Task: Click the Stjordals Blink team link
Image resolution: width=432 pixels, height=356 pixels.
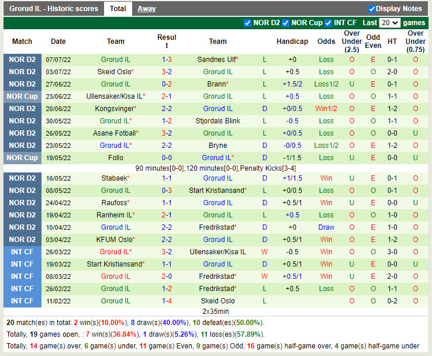Action: pos(218,121)
